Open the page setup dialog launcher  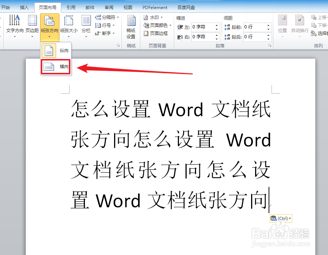pos(118,46)
